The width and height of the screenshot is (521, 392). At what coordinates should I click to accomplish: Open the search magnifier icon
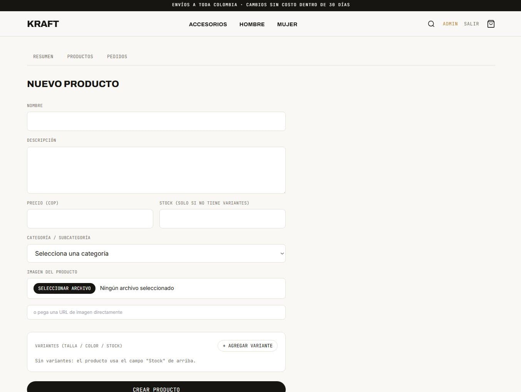pos(431,24)
